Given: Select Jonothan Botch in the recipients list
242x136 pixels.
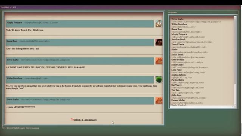Looking at the screenshot, I should [x=178, y=39].
